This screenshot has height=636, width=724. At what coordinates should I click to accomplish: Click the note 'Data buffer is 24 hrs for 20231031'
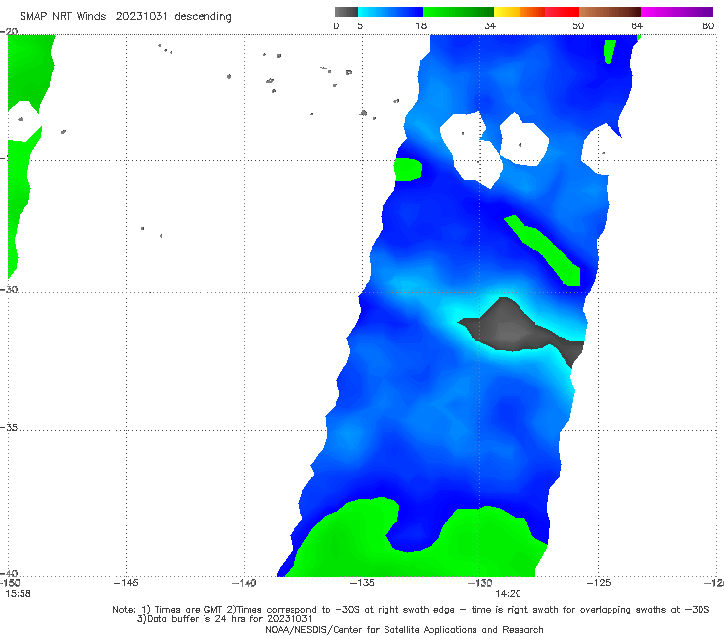[225, 619]
